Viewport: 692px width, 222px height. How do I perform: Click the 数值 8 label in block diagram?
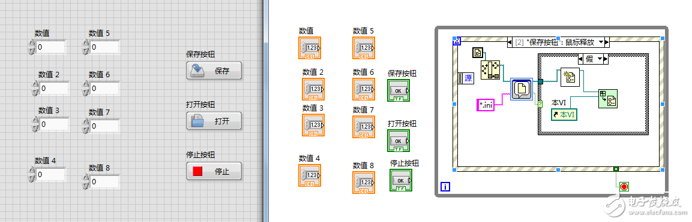(364, 165)
